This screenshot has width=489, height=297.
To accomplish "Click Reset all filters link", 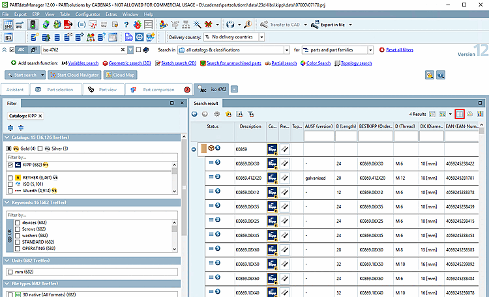I will tap(400, 50).
